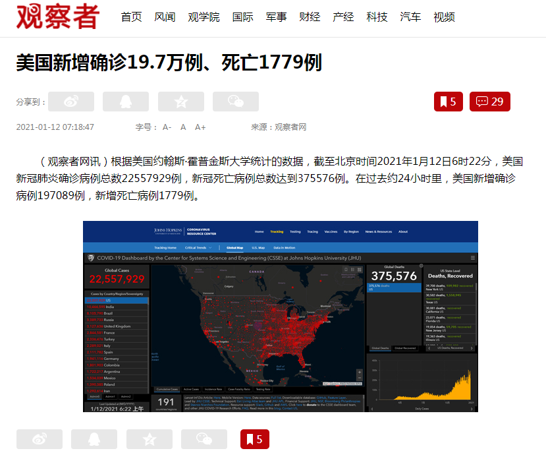Click the 观察者 site logo
The height and width of the screenshot is (457, 546).
tap(58, 16)
